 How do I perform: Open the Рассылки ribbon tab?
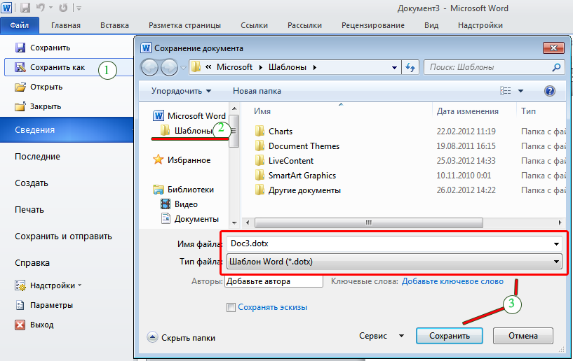tap(304, 25)
